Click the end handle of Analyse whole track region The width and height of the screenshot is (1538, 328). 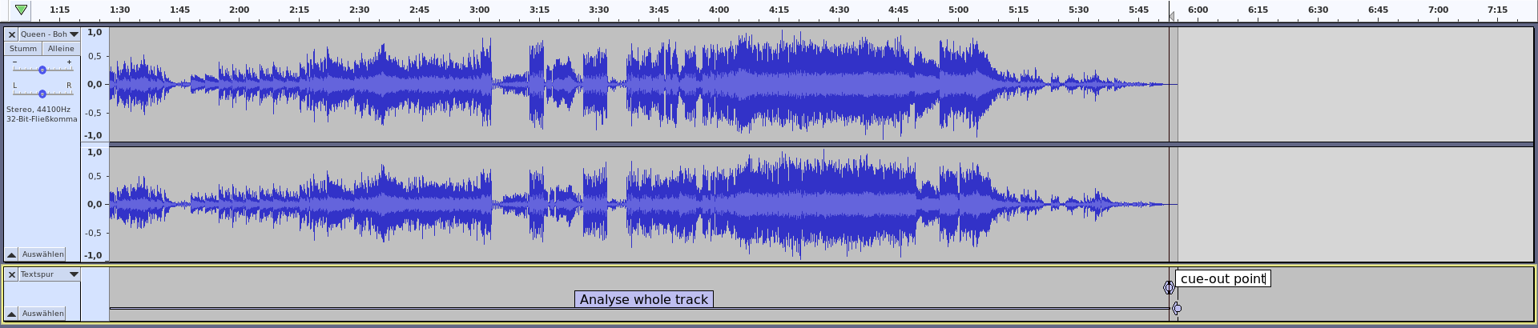1177,308
